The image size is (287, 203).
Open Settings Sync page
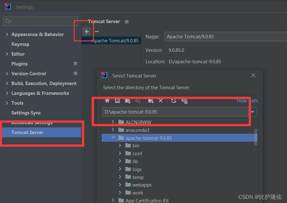coord(26,113)
